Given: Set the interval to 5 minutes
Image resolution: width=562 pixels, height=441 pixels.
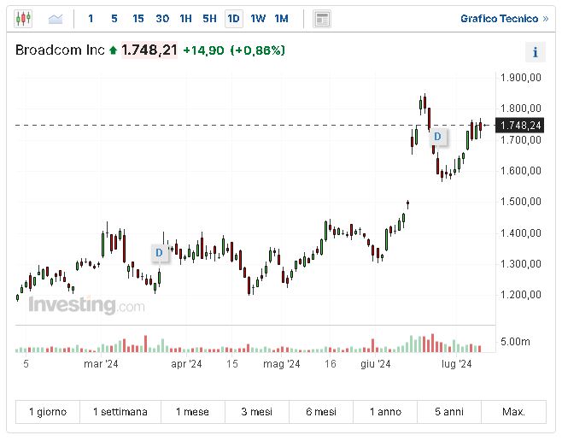Looking at the screenshot, I should (x=114, y=19).
